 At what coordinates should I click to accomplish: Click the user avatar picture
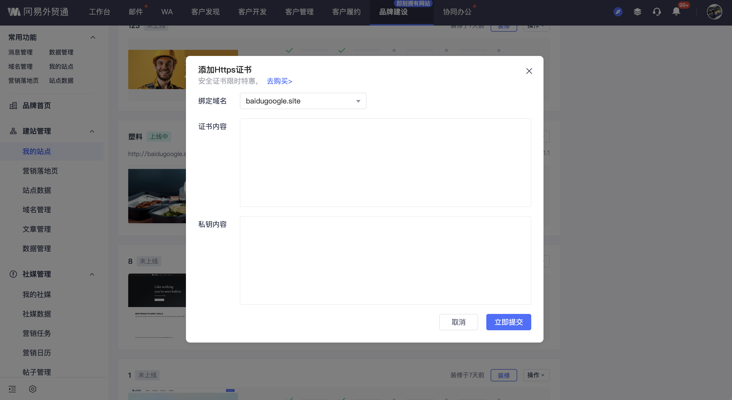[x=714, y=12]
